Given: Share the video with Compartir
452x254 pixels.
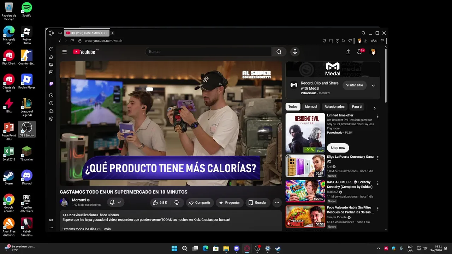Looking at the screenshot, I should coord(200,203).
